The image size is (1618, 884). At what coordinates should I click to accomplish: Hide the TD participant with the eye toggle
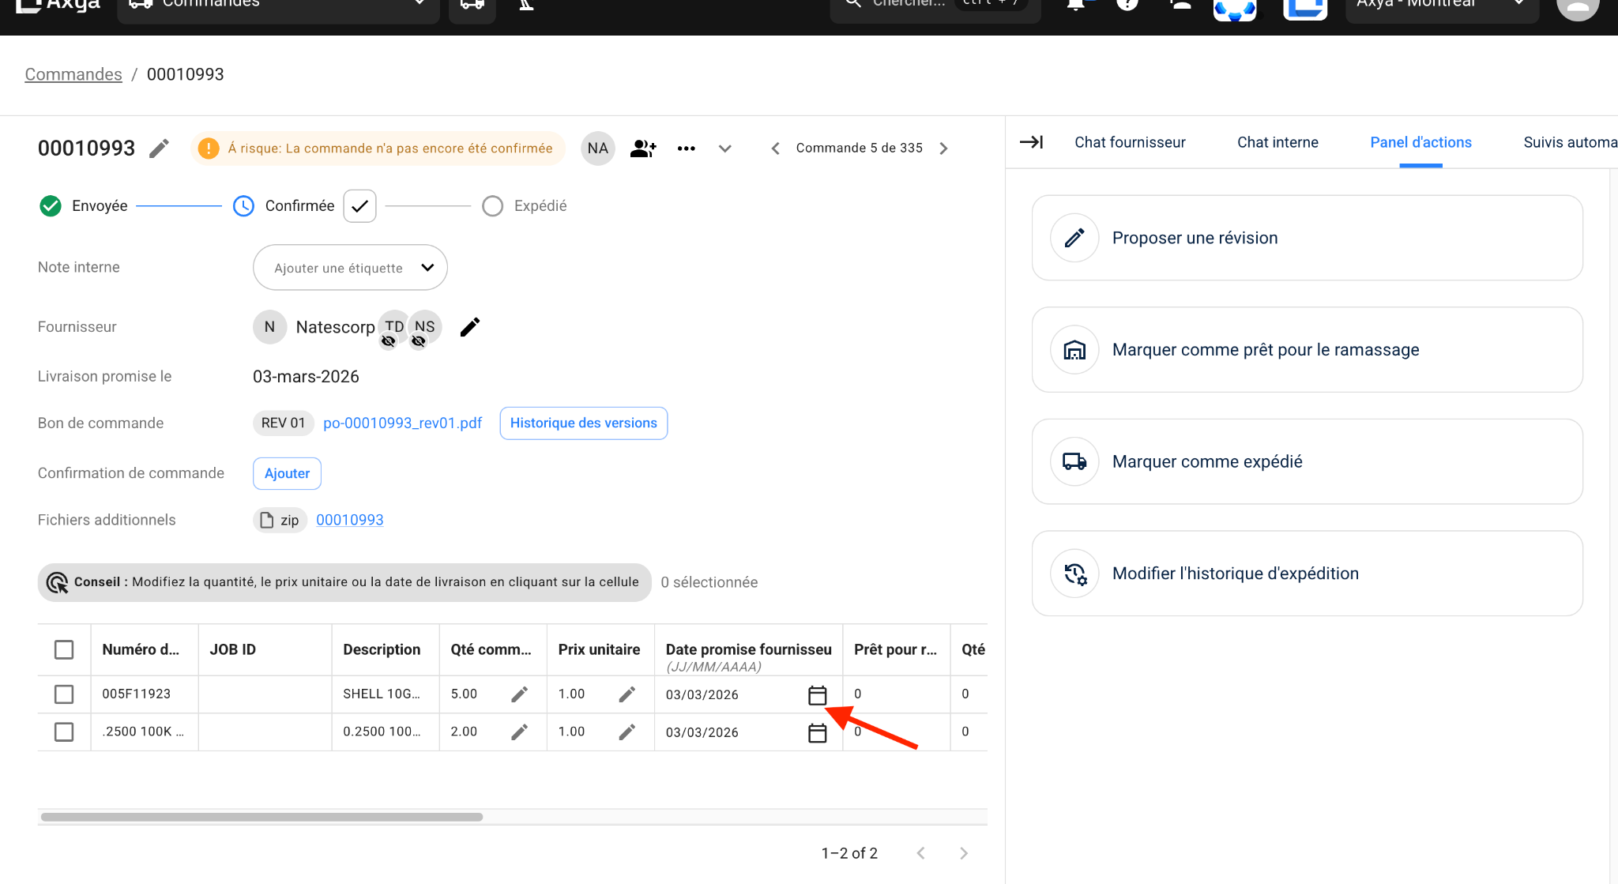coord(389,341)
